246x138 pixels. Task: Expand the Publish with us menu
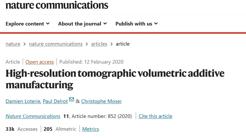coord(136,24)
